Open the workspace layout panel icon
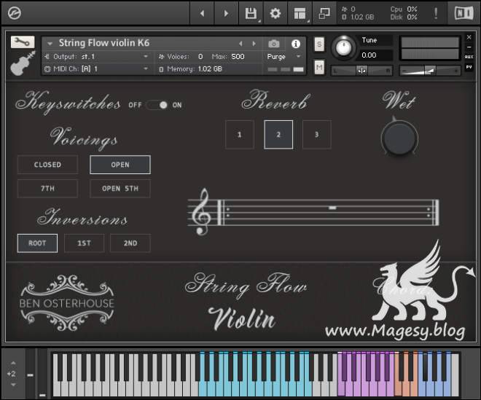Viewport: 481px width, 400px height. coord(300,14)
